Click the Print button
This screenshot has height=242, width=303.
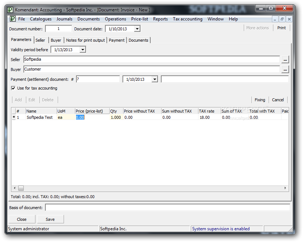click(x=281, y=28)
